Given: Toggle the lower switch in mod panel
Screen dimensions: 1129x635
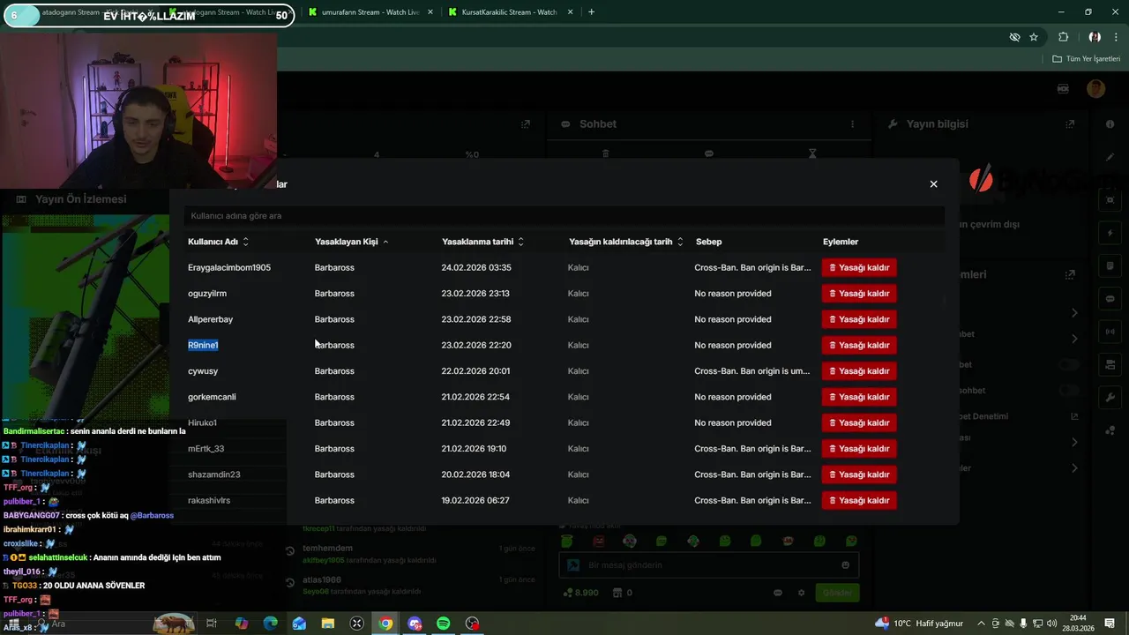Looking at the screenshot, I should pyautogui.click(x=1069, y=390).
